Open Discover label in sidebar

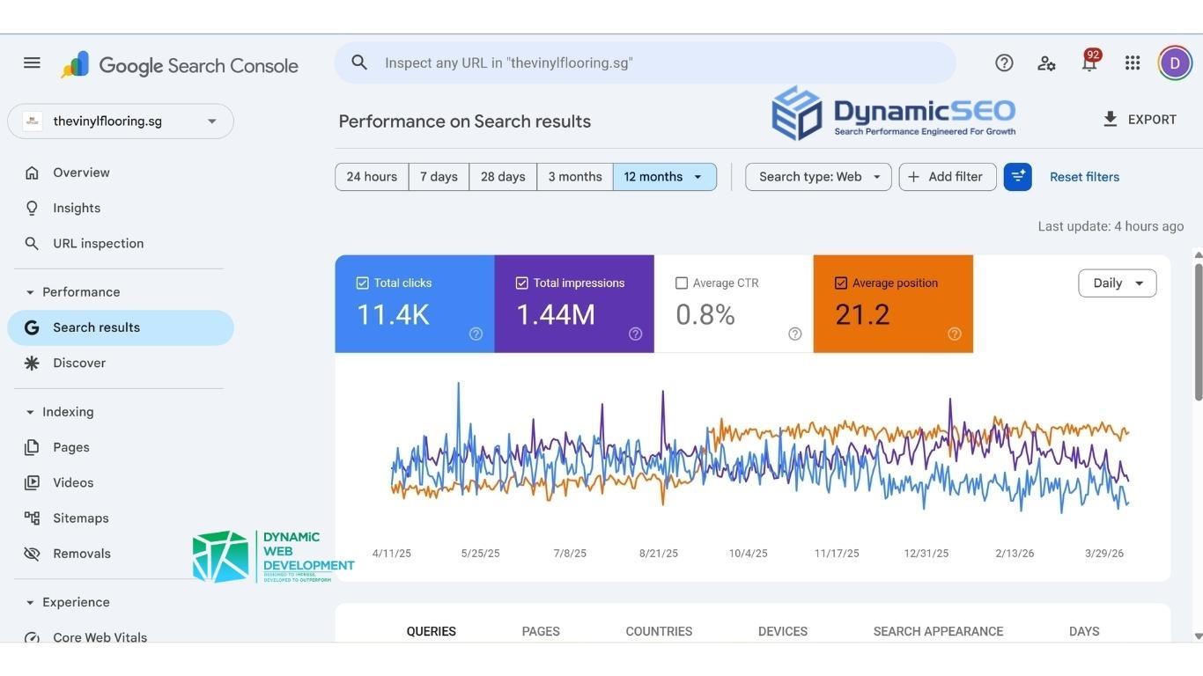click(x=79, y=363)
